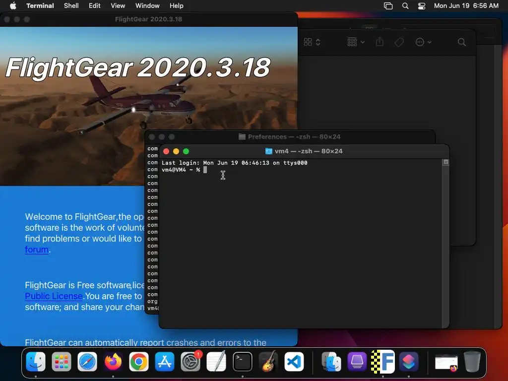
Task: Show date and time notifications panel
Action: pos(466,5)
